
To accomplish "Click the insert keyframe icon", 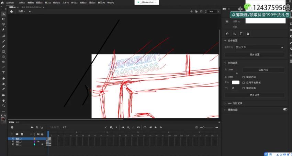I will point(111,127).
